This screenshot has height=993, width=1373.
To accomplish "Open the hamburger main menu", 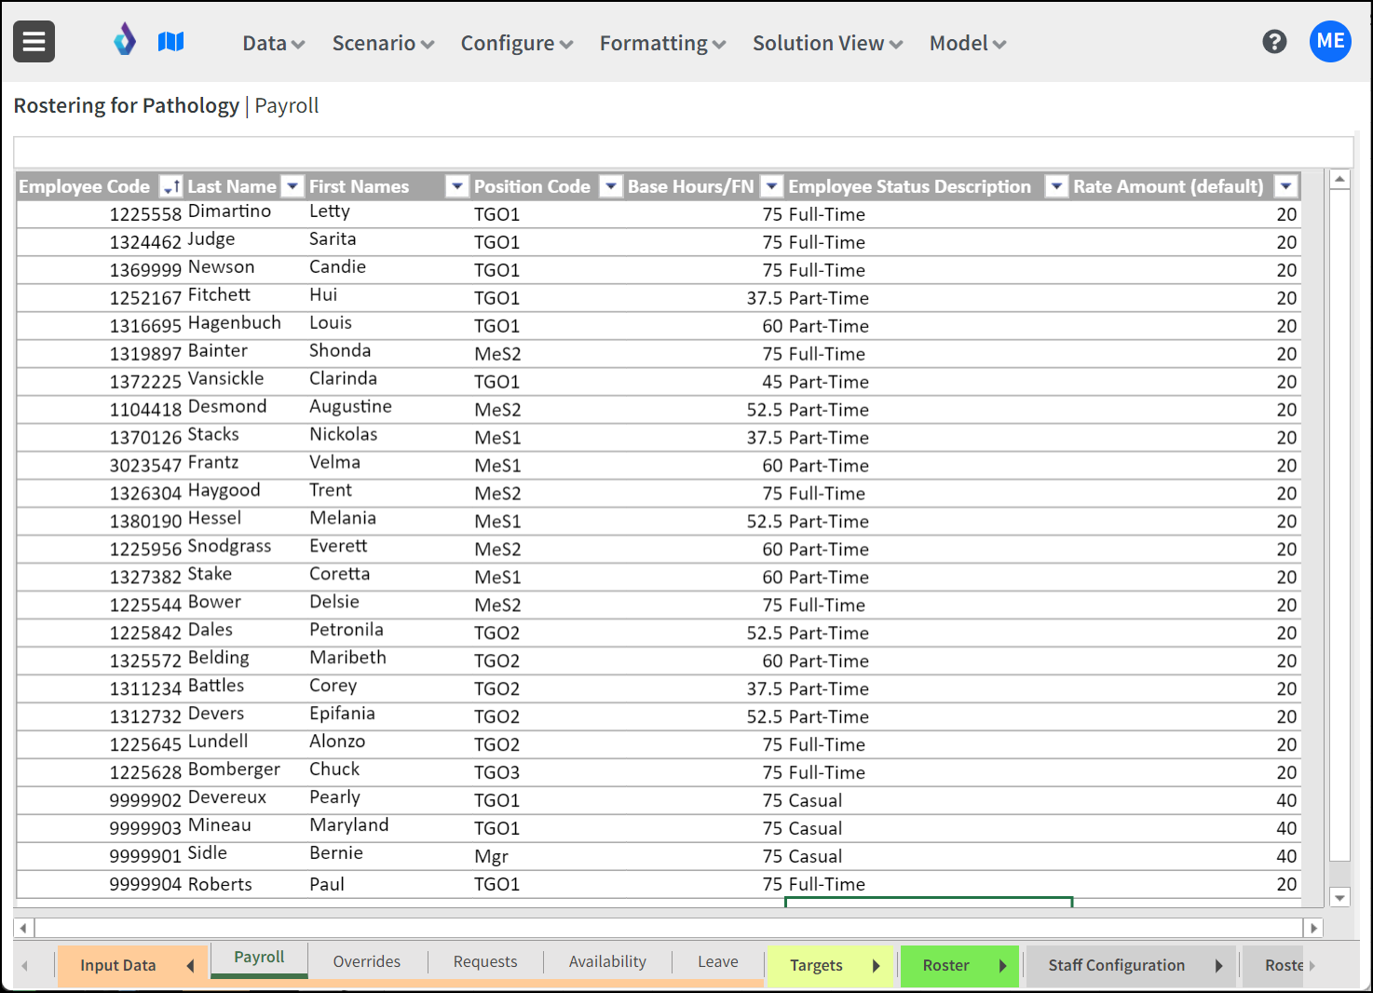I will tap(34, 42).
